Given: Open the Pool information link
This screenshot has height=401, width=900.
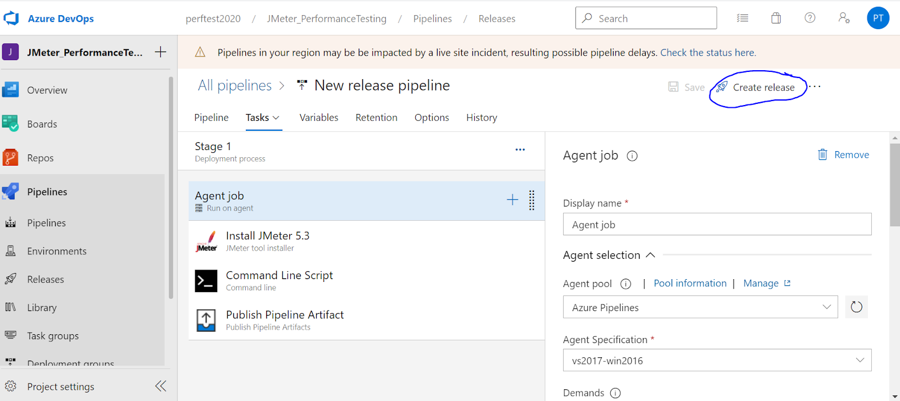Looking at the screenshot, I should 690,283.
